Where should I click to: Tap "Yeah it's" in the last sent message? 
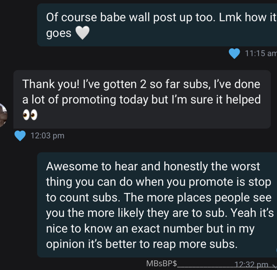click(x=252, y=213)
